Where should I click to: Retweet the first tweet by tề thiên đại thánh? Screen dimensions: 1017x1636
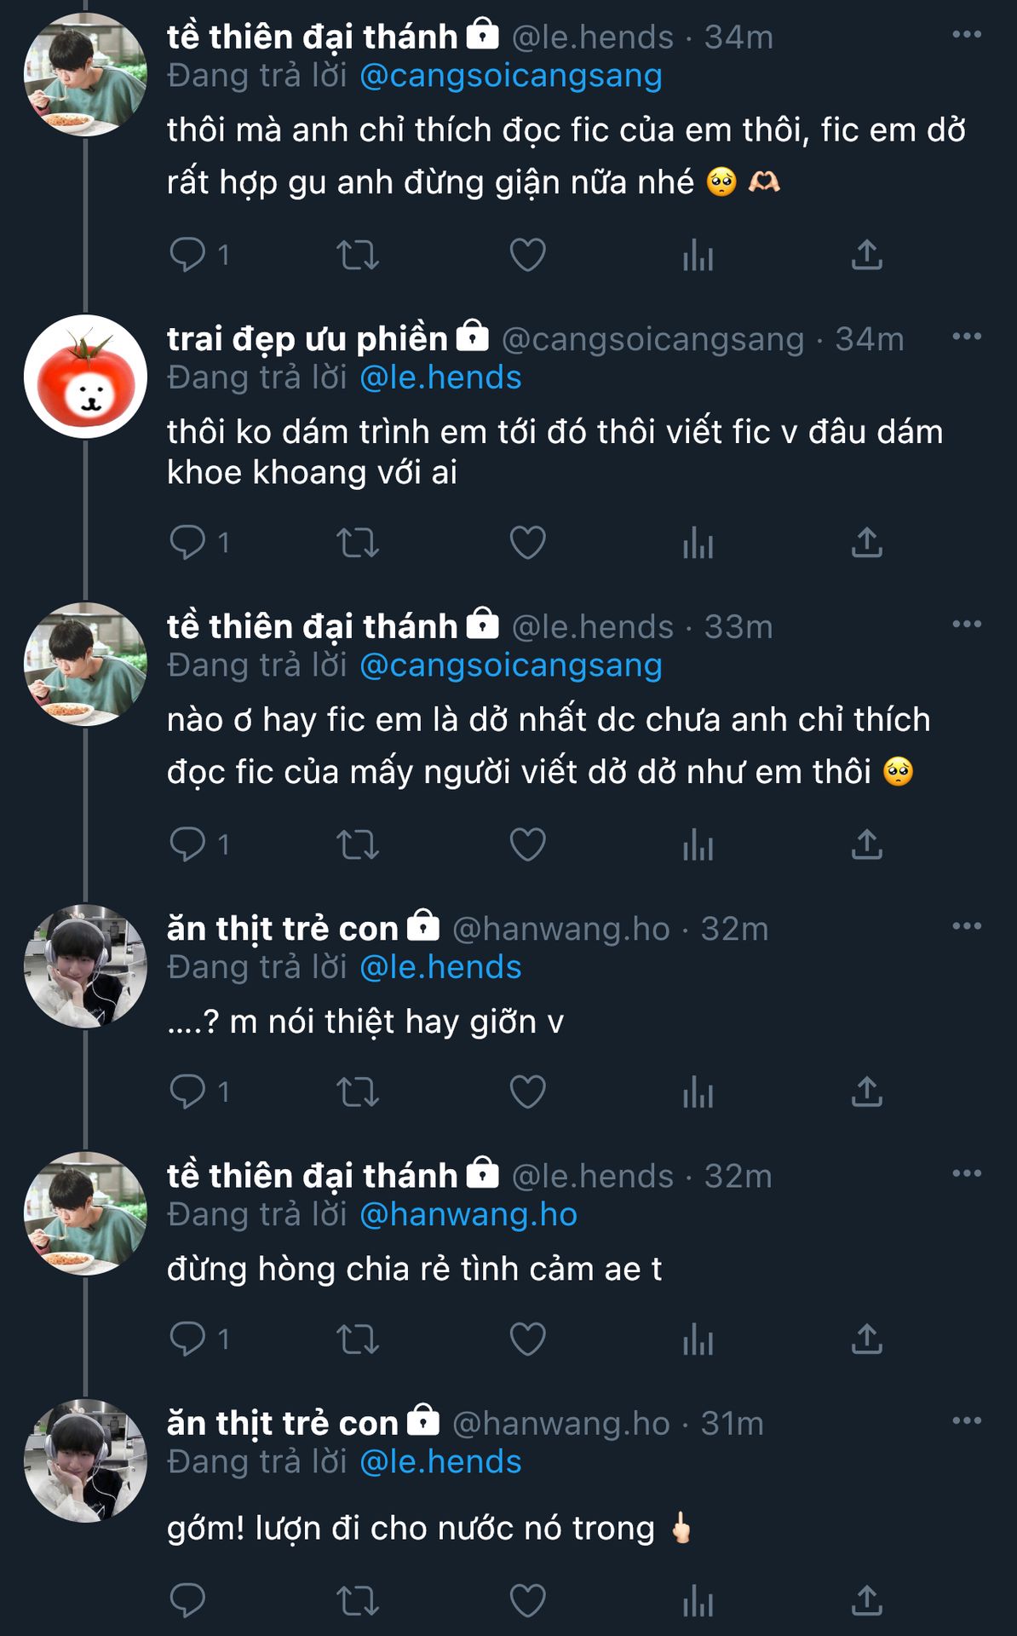click(357, 255)
